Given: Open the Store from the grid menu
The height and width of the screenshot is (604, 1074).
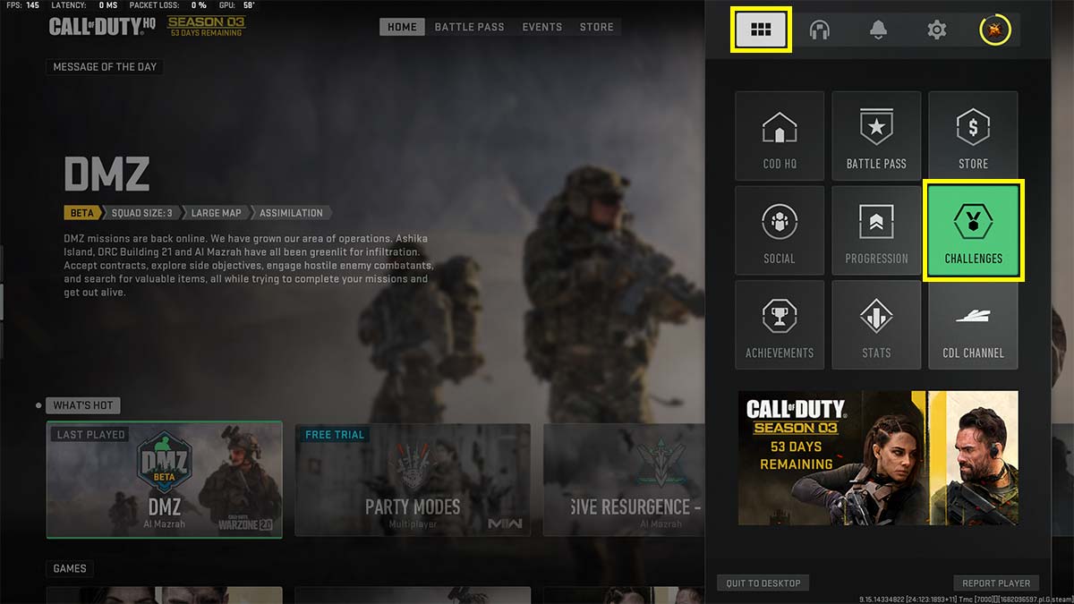Looking at the screenshot, I should pyautogui.click(x=973, y=135).
